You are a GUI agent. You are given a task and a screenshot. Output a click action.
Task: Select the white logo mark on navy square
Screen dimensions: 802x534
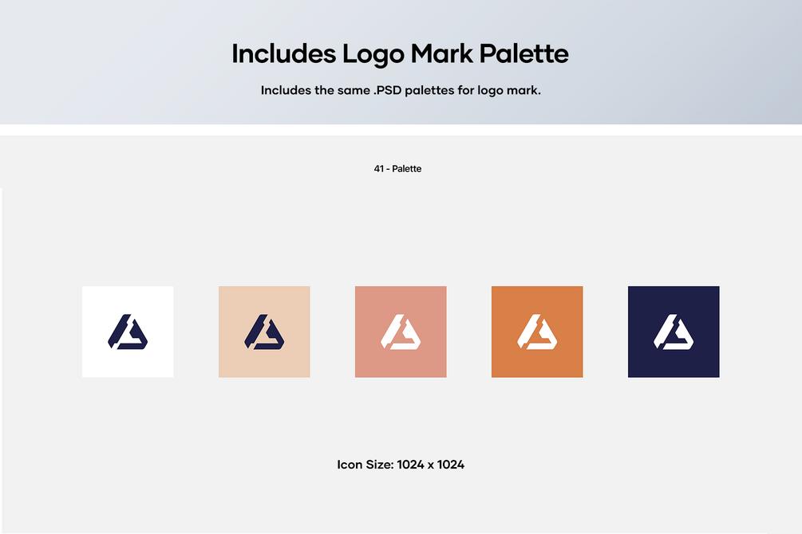674,332
